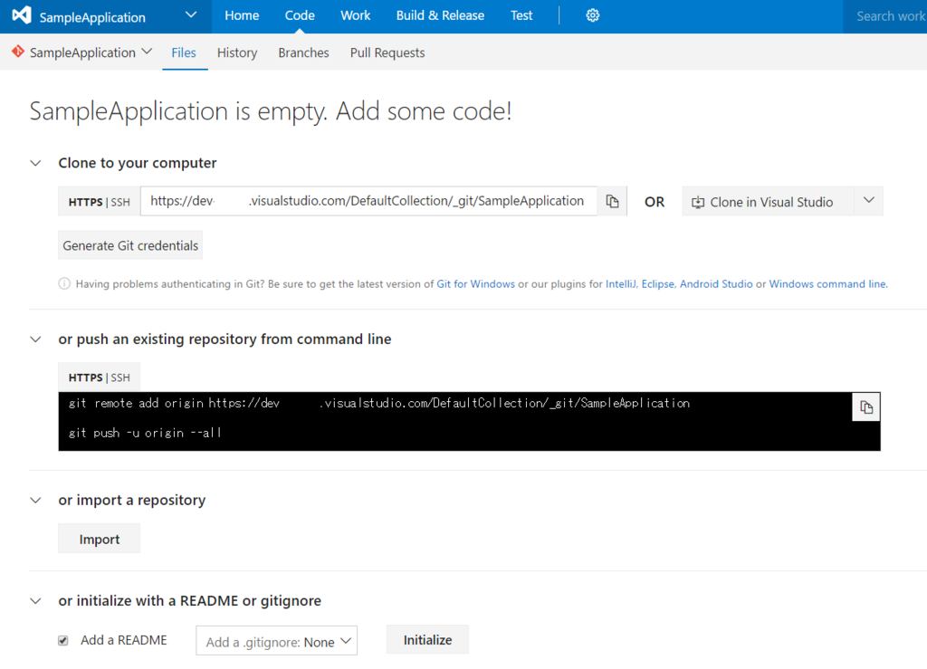Image resolution: width=927 pixels, height=669 pixels.
Task: Click the clone URL text field
Action: click(369, 201)
